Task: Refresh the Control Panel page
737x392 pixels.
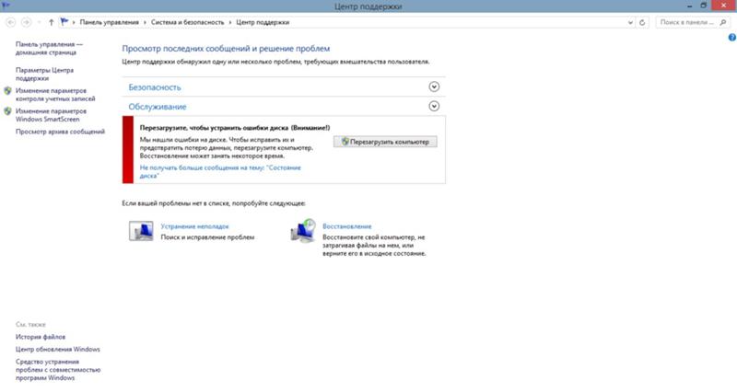Action: click(x=642, y=22)
